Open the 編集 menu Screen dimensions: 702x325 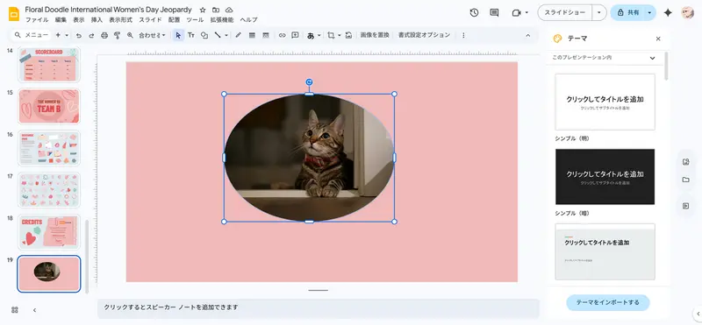61,20
